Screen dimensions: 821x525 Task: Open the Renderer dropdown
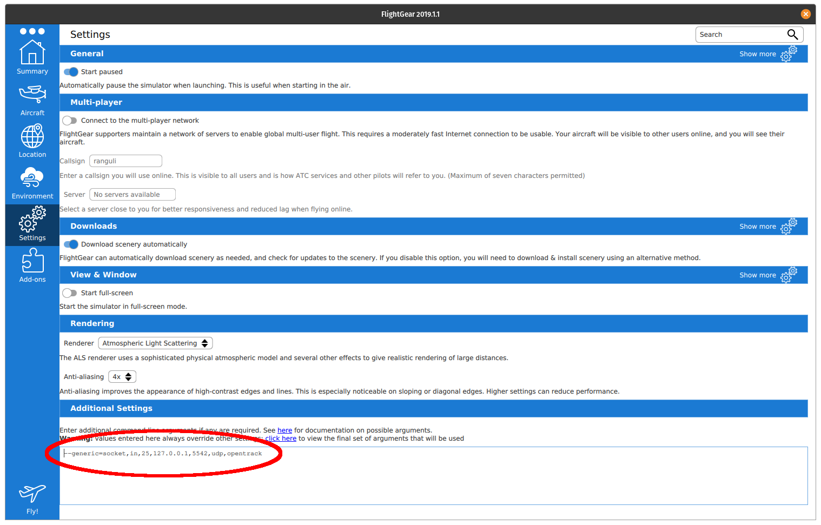click(155, 343)
